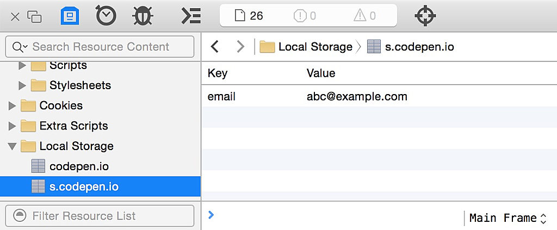The height and width of the screenshot is (230, 557).
Task: Click the resource count document indicator
Action: tap(249, 16)
